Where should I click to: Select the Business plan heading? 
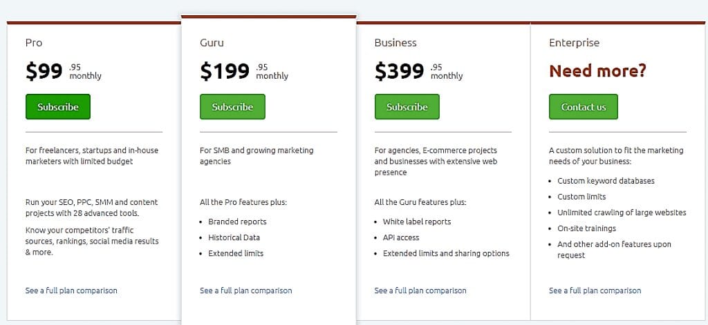(395, 43)
